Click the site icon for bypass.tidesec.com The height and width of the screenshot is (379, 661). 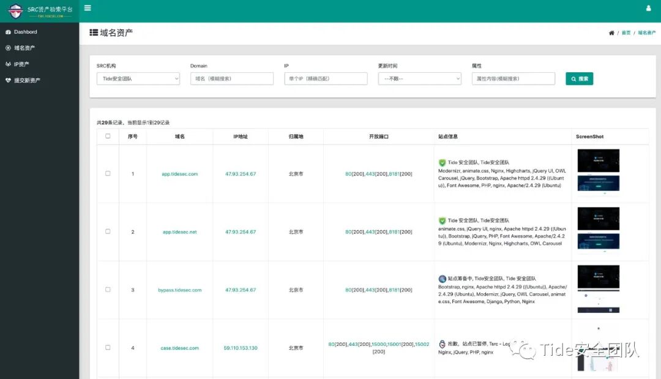click(443, 279)
